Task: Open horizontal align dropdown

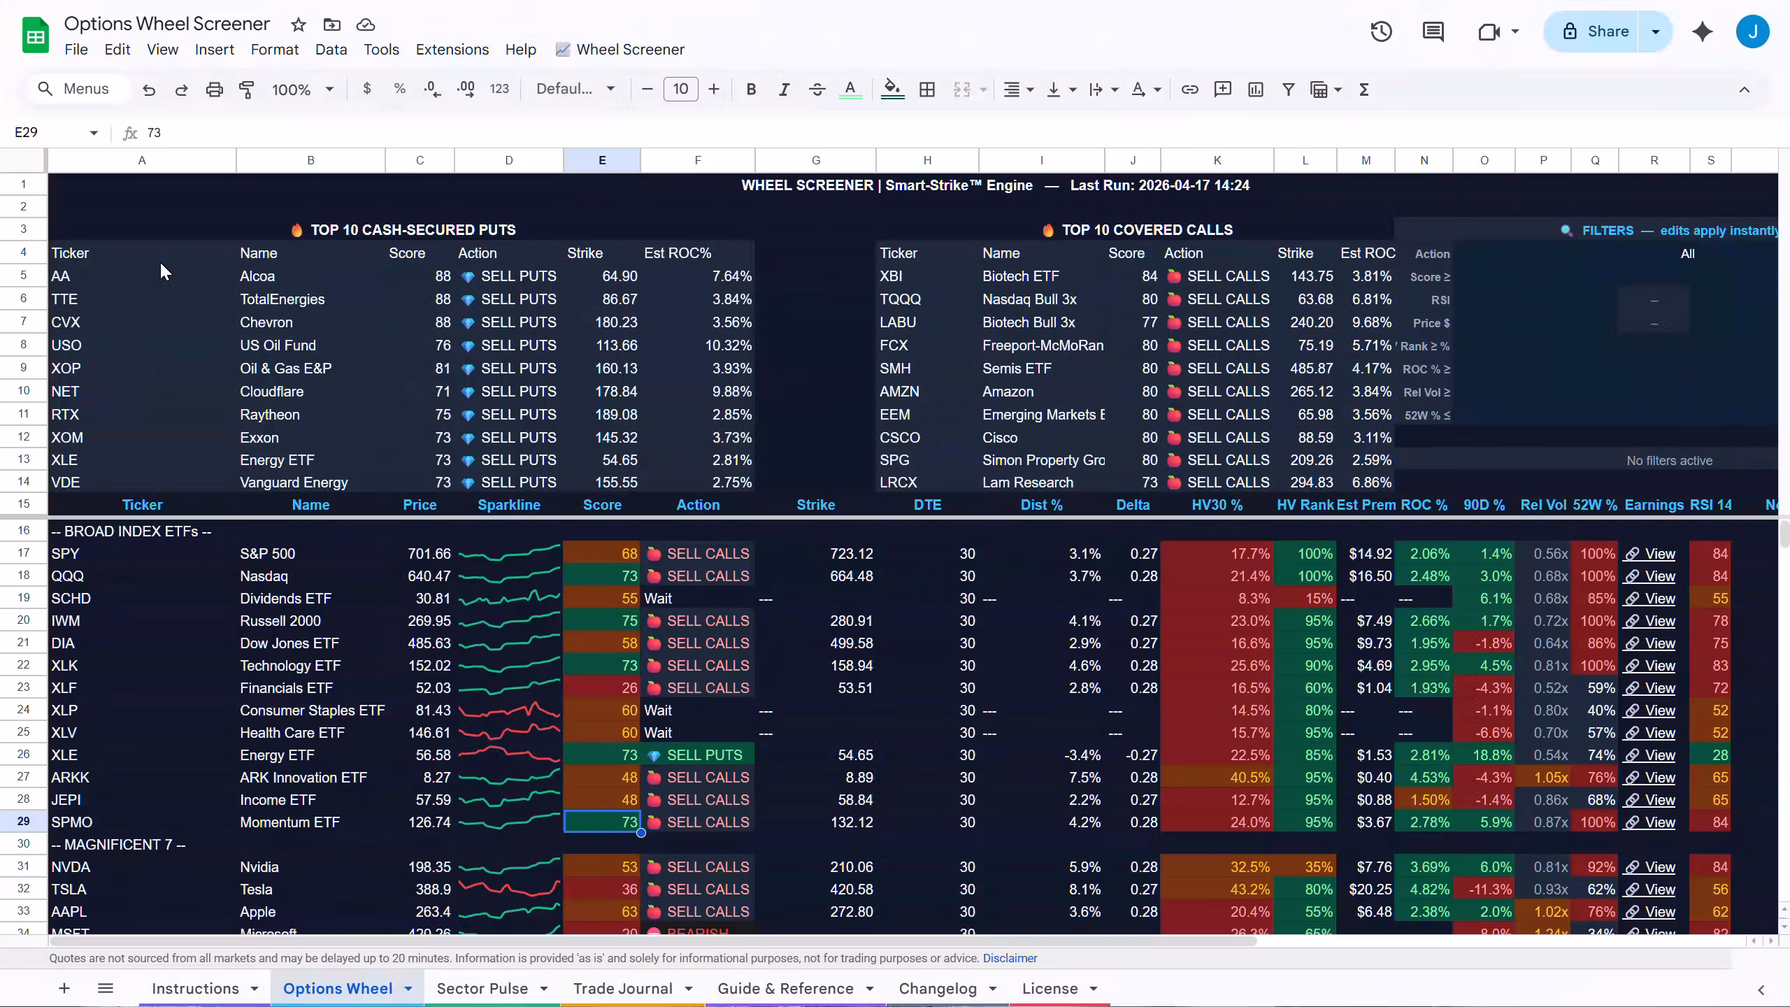Action: tap(1019, 89)
